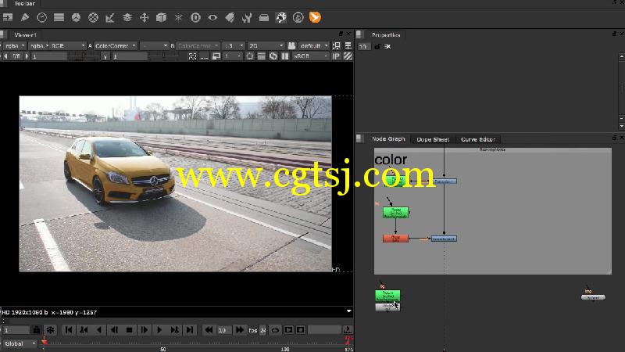Viewport: 625px width, 352px height.
Task: Open the Channel nodes stacked-bars icon
Action: coord(59,17)
